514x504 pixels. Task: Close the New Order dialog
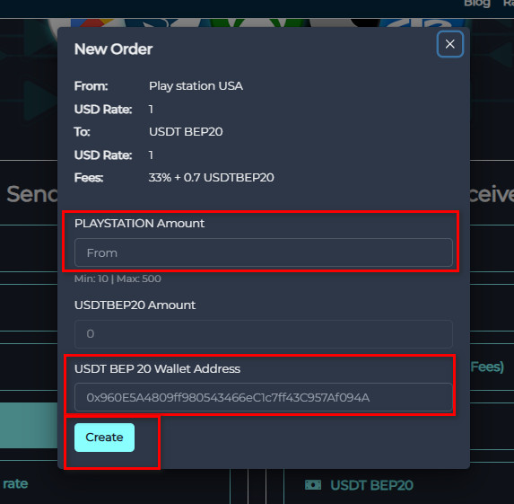(449, 44)
